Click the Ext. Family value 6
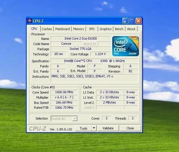The height and width of the screenshot is (152, 179). (x=58, y=71)
